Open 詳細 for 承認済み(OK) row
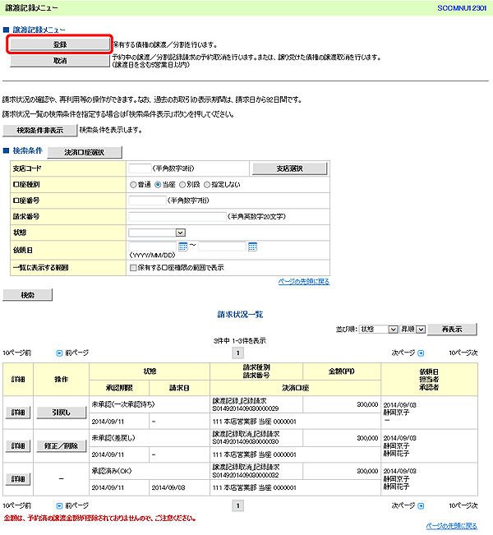 coord(18,479)
